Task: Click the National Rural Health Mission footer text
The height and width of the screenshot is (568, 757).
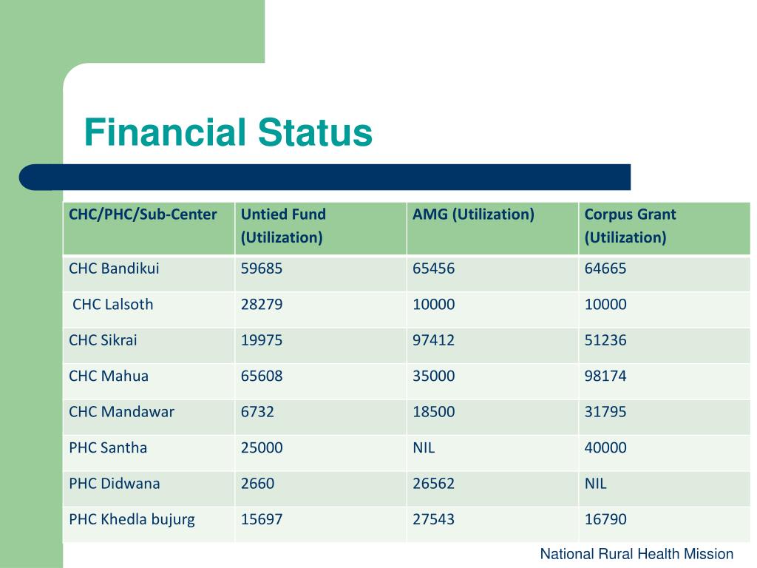Action: (637, 553)
